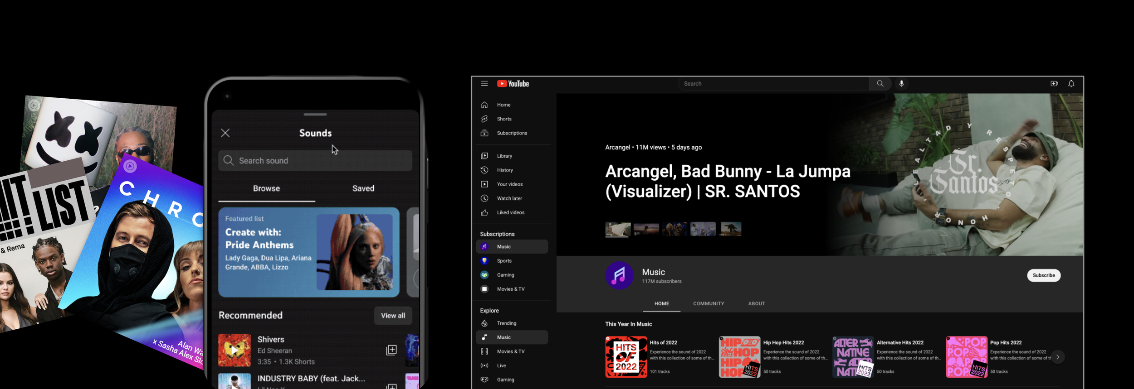Open Hits of 2022 playlist thumbnail
Screen dimensions: 1134x389
click(x=626, y=357)
